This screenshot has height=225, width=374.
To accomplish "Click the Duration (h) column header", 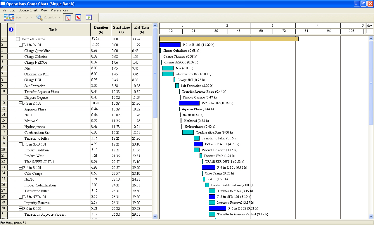I will (101, 30).
